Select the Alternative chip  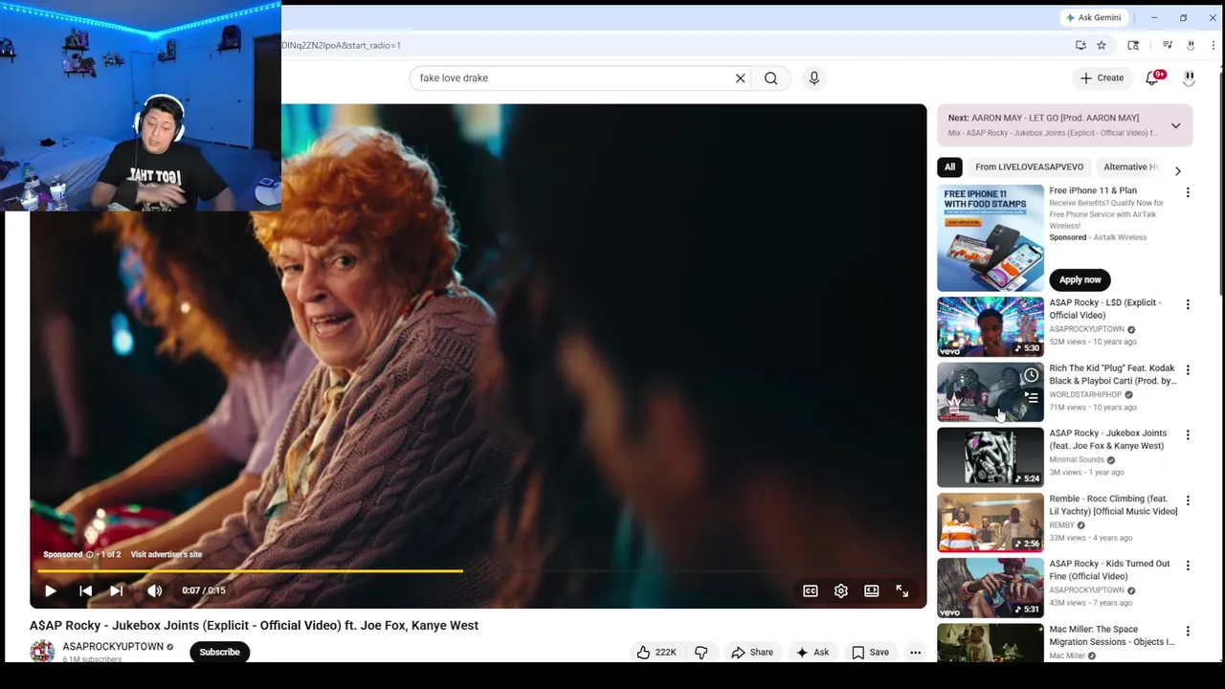tap(1129, 167)
